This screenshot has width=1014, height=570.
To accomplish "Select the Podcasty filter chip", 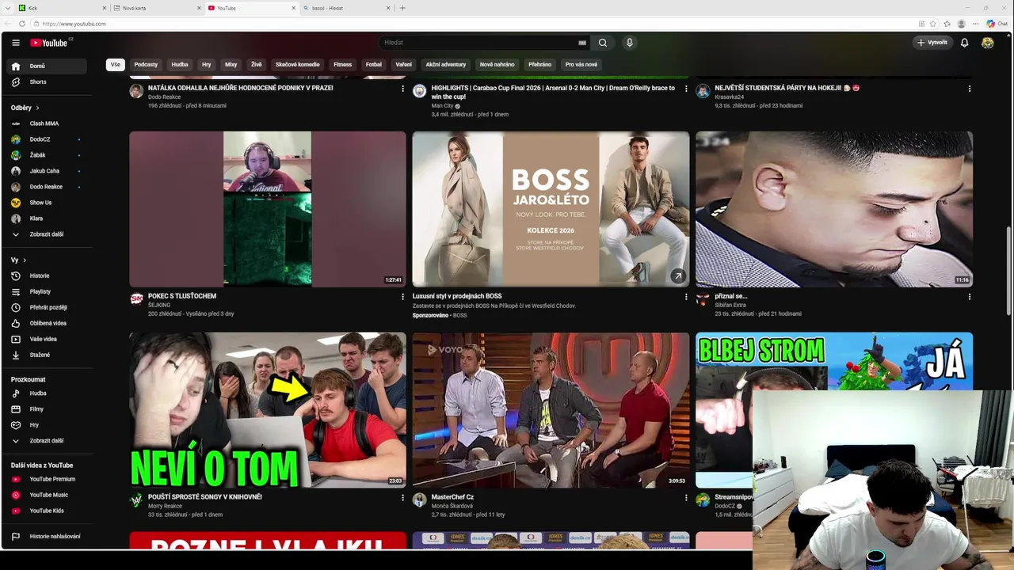I will 146,65.
